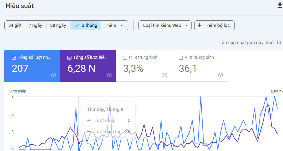Click the Thứ Bảy, 16 thg 8 tooltip date
Image resolution: width=283 pixels, height=151 pixels.
[105, 109]
